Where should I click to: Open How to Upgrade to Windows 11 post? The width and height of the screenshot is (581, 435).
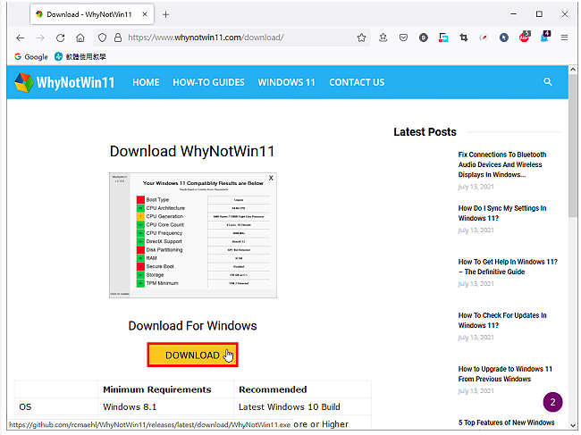[x=505, y=374]
